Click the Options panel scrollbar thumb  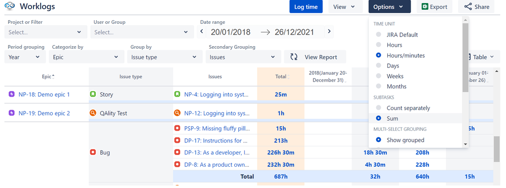pyautogui.click(x=465, y=57)
